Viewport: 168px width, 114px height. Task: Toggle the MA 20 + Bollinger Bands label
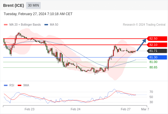pyautogui.click(x=25, y=25)
